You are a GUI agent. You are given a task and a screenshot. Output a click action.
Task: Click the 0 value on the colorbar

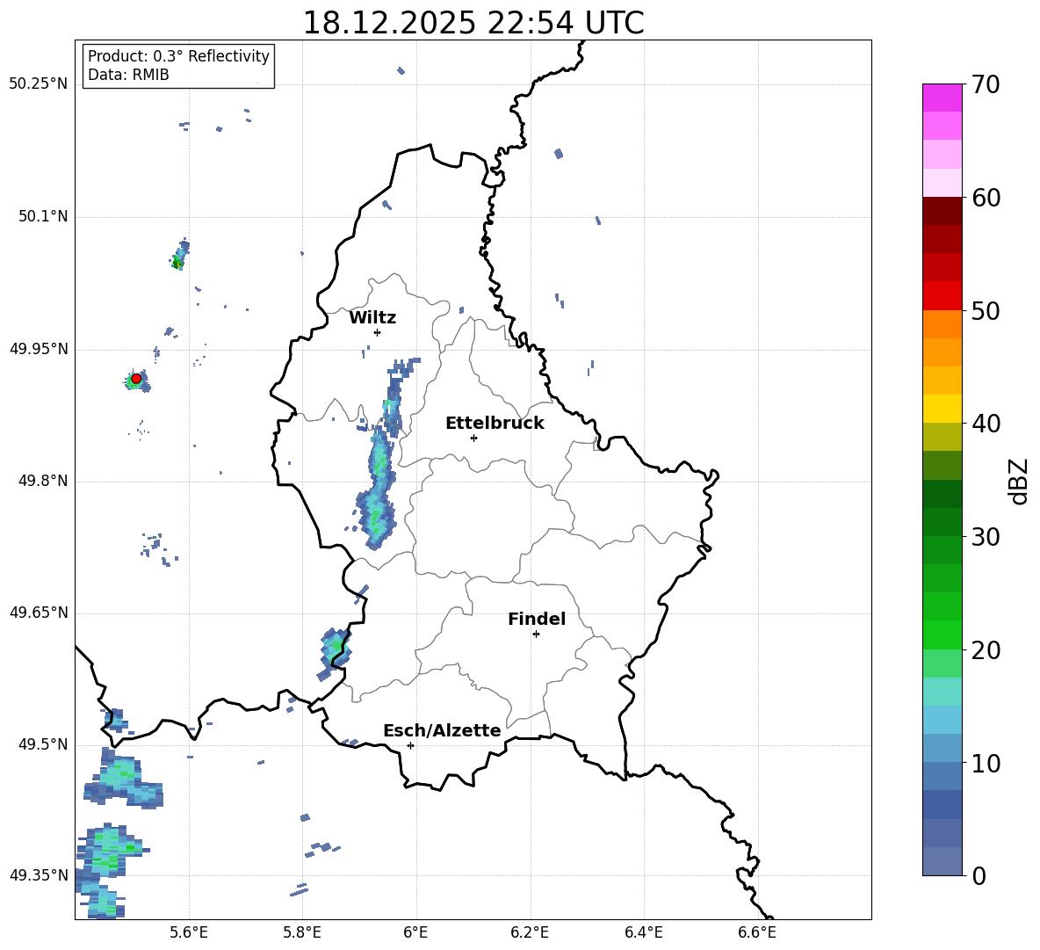tap(979, 876)
